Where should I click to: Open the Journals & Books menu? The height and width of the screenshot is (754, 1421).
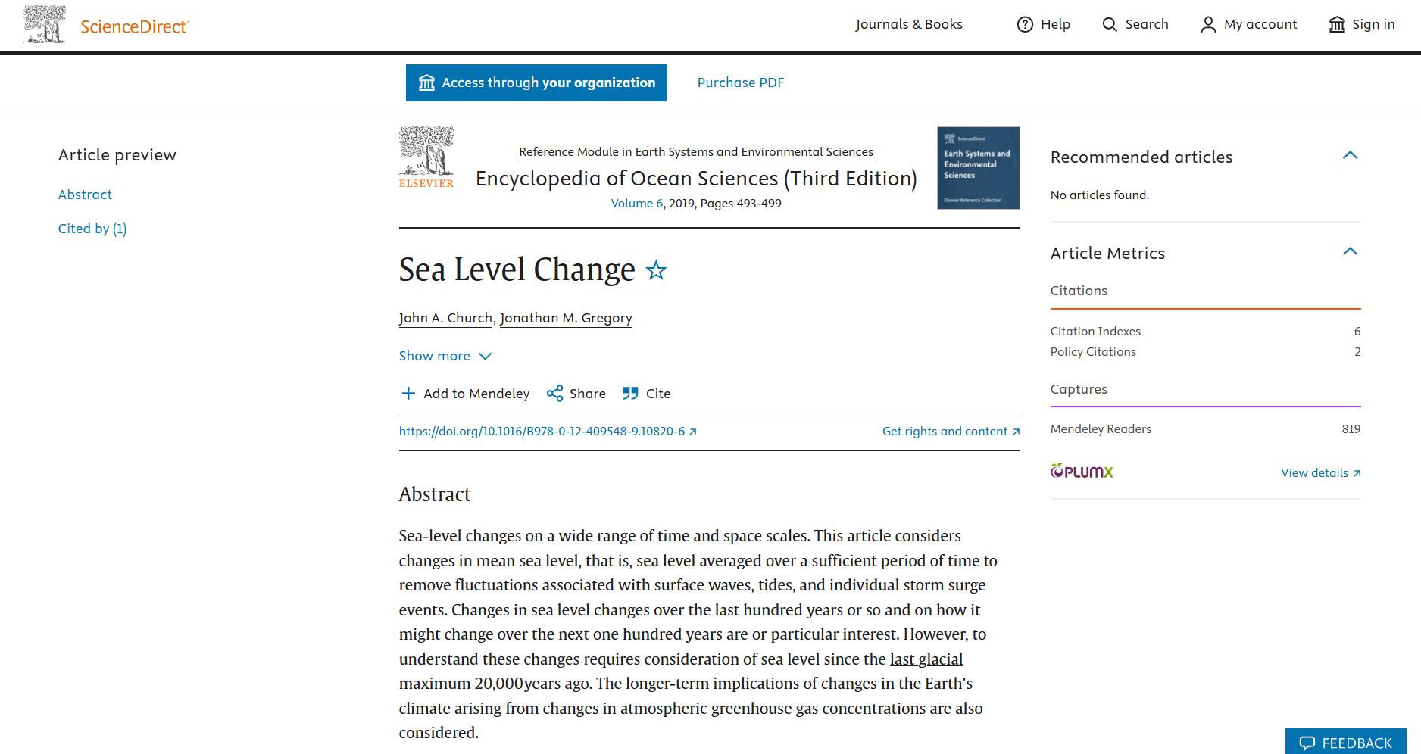click(x=909, y=24)
